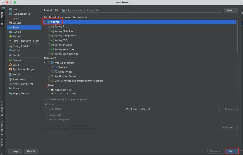Click the Java EE group label

point(52,58)
